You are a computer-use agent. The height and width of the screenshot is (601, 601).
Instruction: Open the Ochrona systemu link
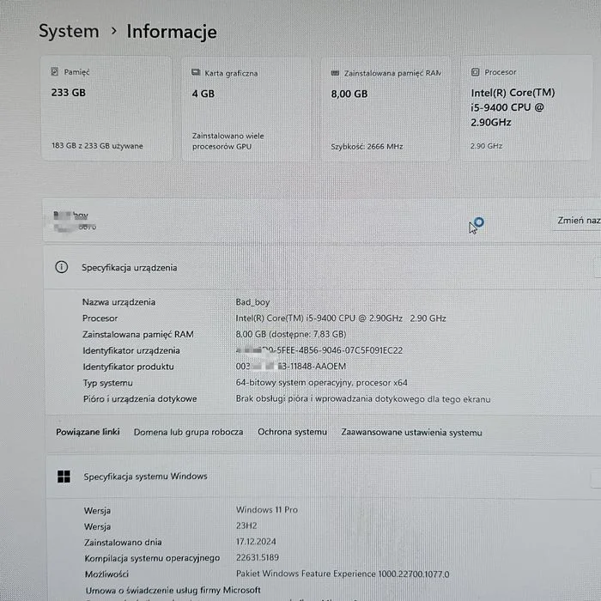coord(292,432)
